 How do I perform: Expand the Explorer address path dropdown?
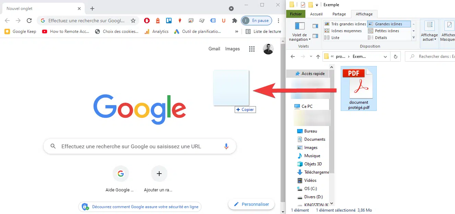click(385, 56)
